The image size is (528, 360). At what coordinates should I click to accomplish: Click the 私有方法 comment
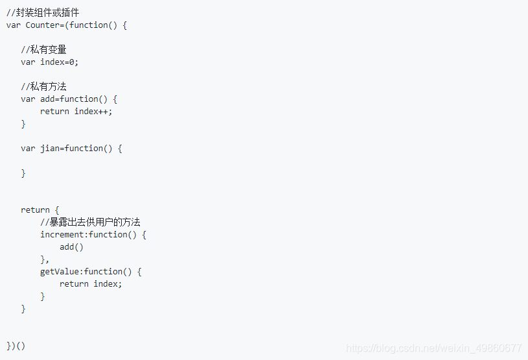[44, 87]
